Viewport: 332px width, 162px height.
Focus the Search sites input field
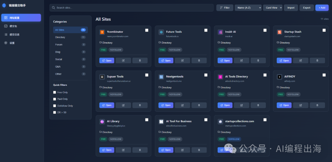pos(132,8)
